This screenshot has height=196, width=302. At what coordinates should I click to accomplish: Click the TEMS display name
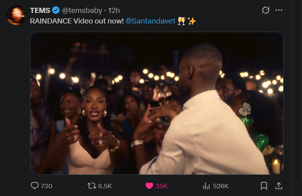tap(40, 10)
